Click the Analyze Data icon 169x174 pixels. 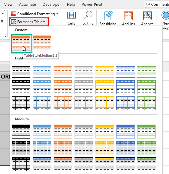pyautogui.click(x=147, y=16)
